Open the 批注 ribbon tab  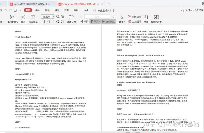(x=47, y=10)
